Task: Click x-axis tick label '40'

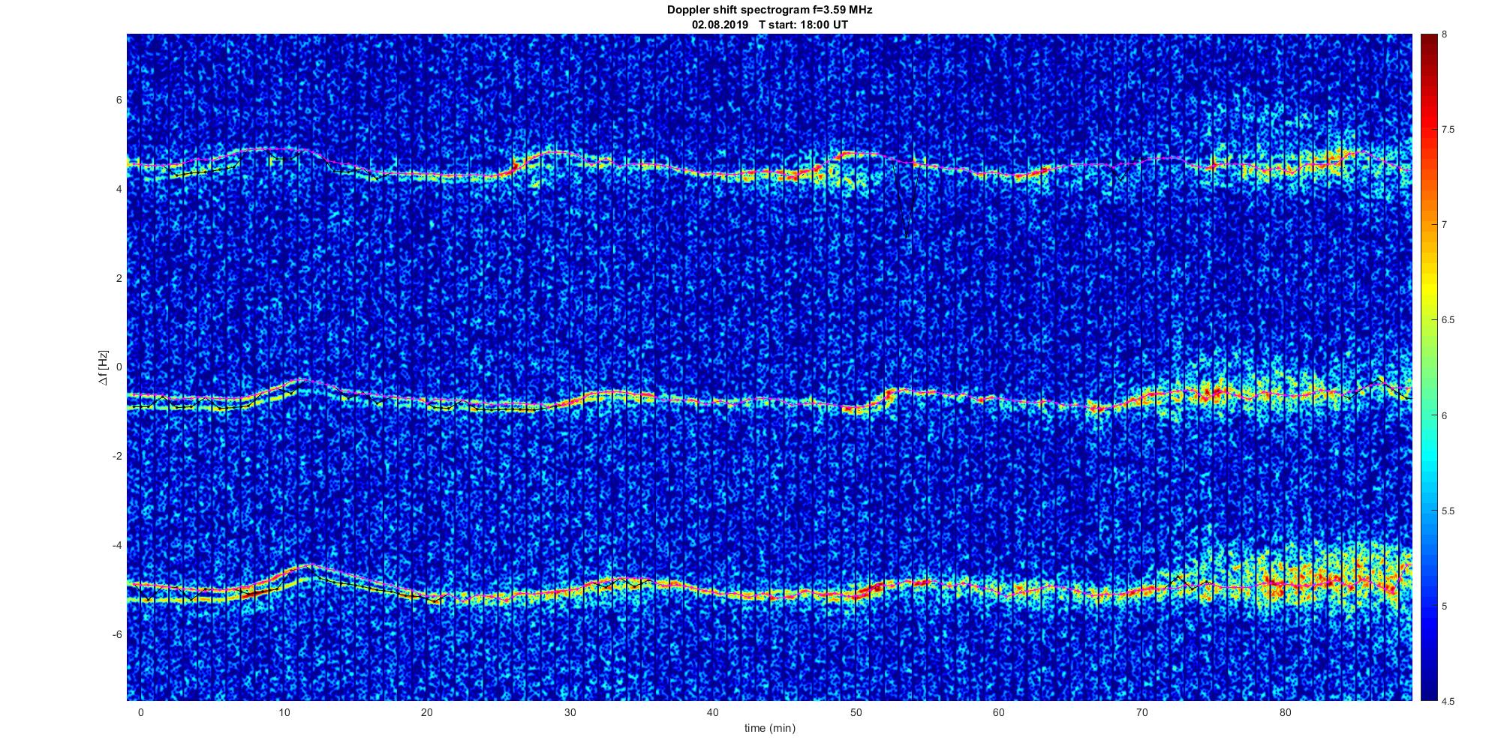Action: pyautogui.click(x=713, y=713)
